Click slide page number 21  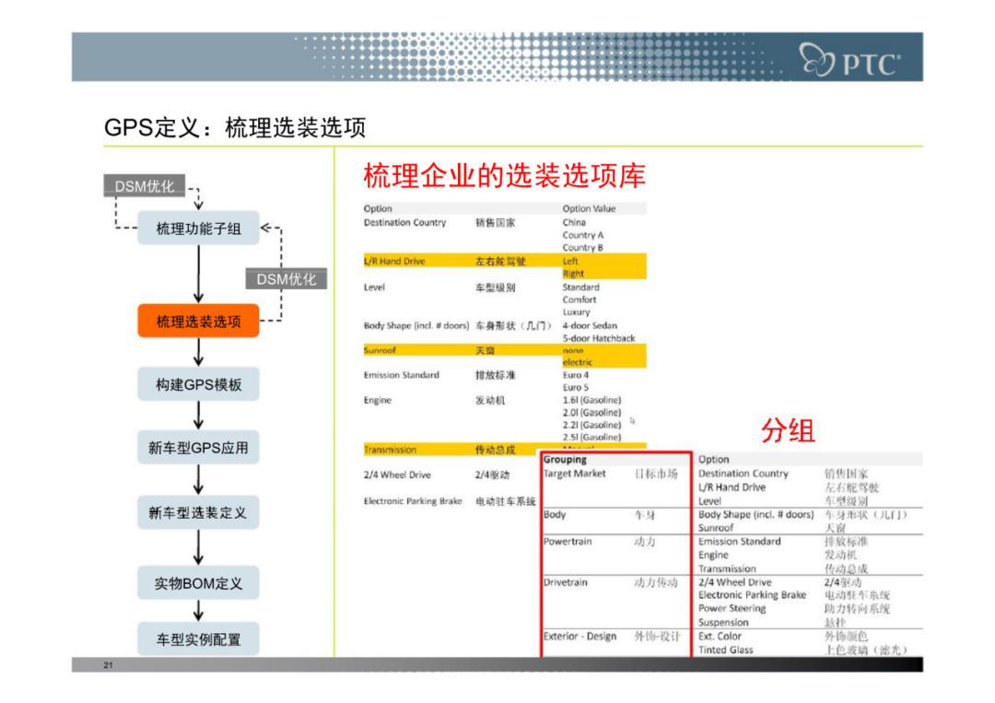(x=108, y=665)
